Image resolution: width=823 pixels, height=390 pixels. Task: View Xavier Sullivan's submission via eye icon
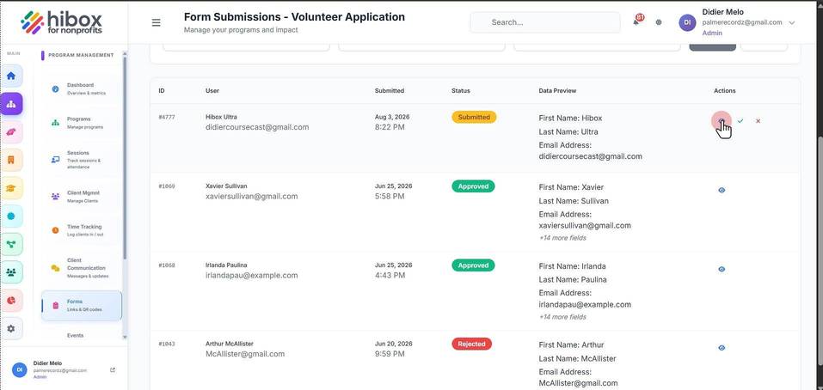pos(722,191)
